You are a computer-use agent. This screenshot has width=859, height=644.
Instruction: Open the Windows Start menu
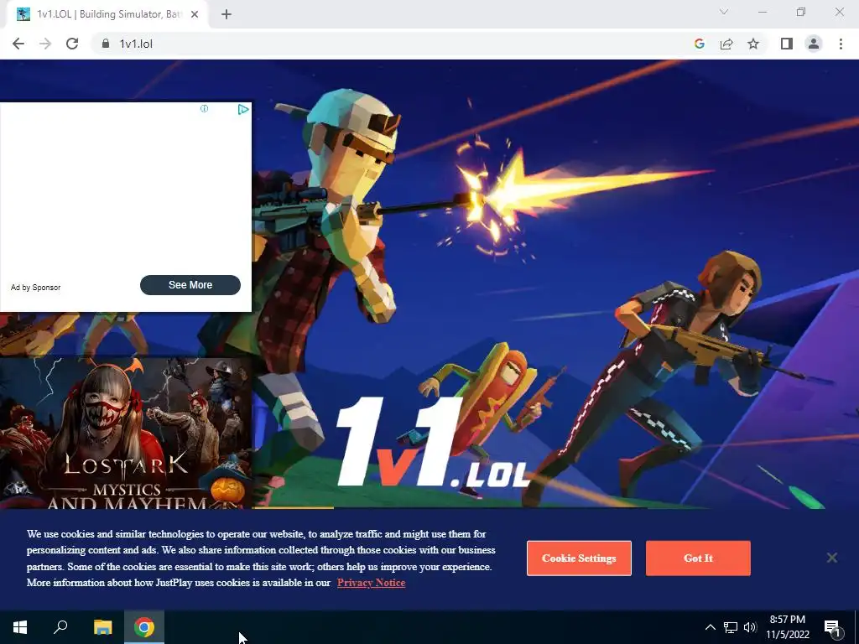(x=20, y=627)
